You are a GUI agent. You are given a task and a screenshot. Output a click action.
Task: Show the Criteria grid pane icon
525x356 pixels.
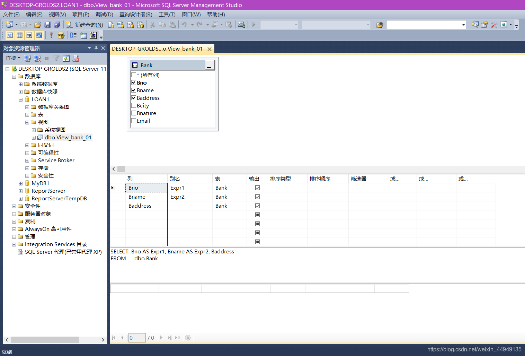(20, 35)
